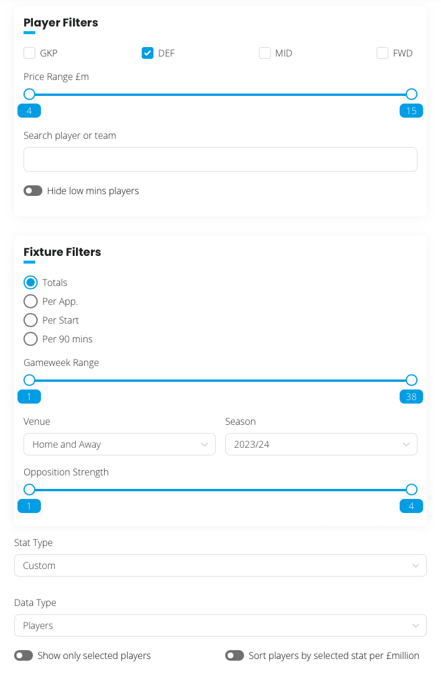The image size is (441, 676).
Task: Click Price Range minimum slider handle
Action: point(29,94)
